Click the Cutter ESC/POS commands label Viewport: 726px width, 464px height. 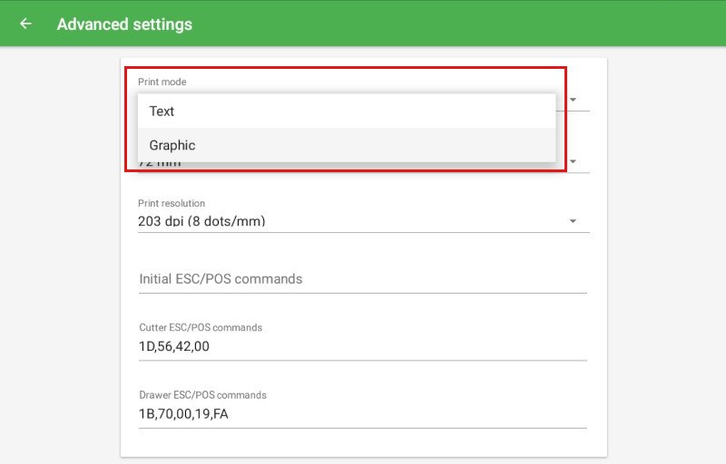point(201,327)
